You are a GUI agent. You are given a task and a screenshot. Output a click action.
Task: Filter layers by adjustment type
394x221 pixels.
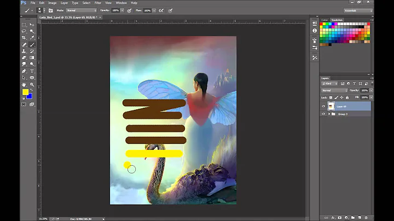(x=348, y=84)
